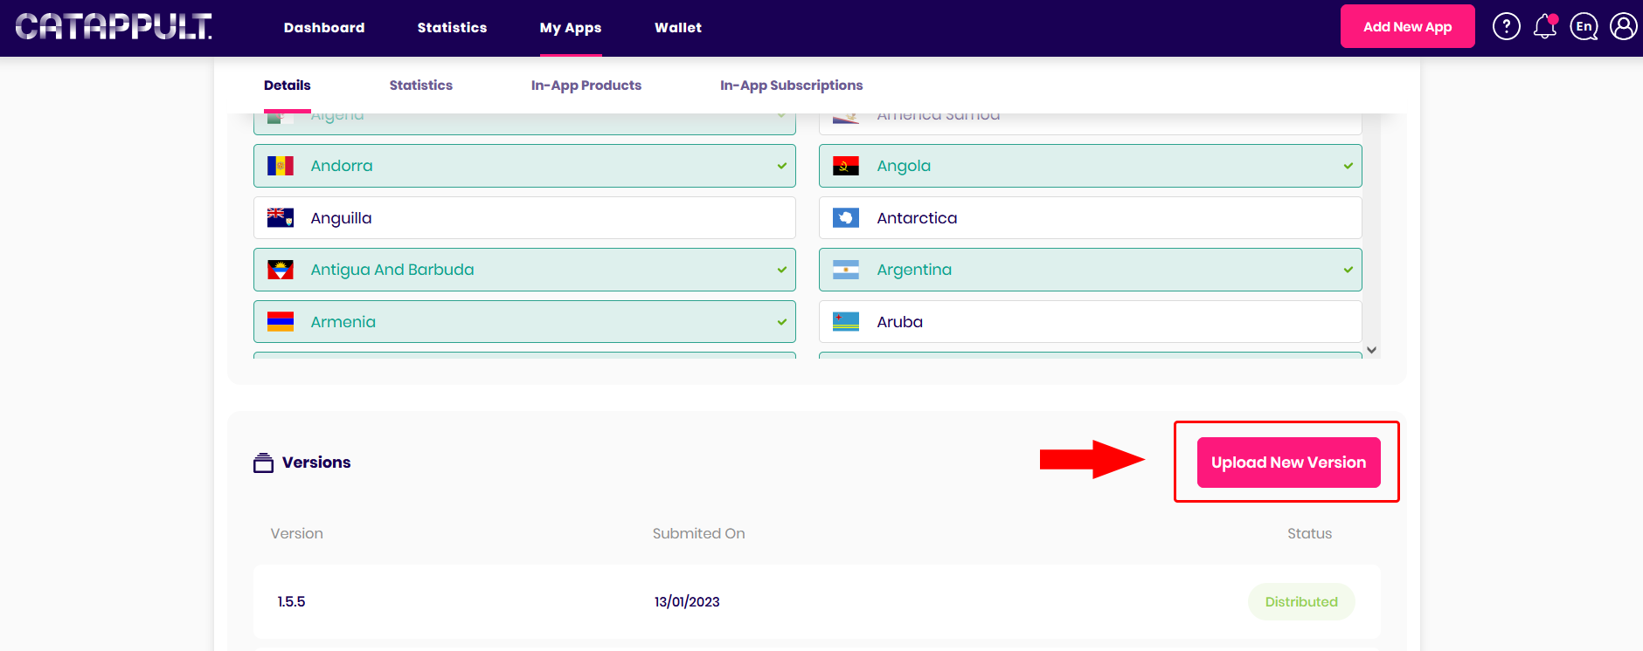Open the notifications bell icon
Screen dimensions: 1643x651
pos(1545,26)
